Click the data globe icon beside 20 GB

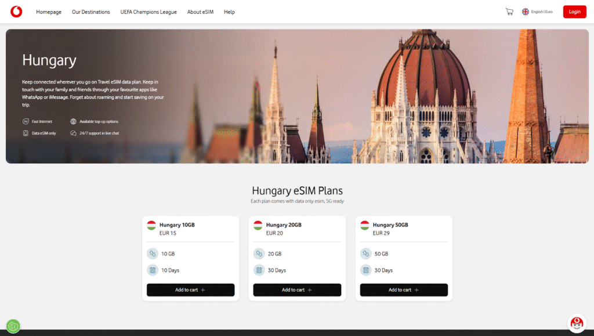[x=258, y=254]
